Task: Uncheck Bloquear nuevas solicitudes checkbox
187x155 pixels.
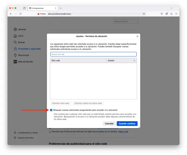Action: [51, 110]
